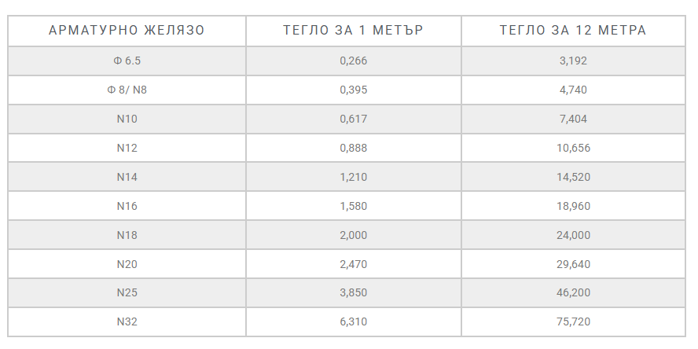This screenshot has height=349, width=698.
Task: Click the 0,266 weight value
Action: coord(353,61)
